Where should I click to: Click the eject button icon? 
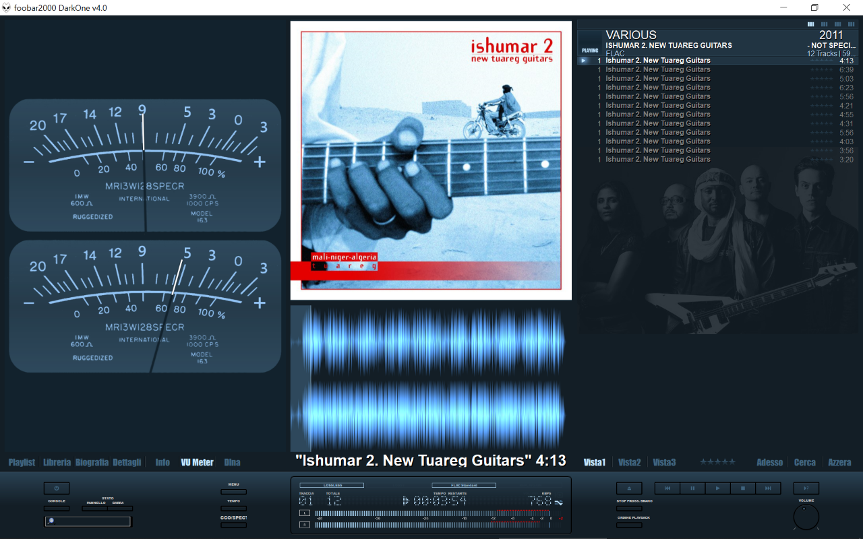(629, 488)
